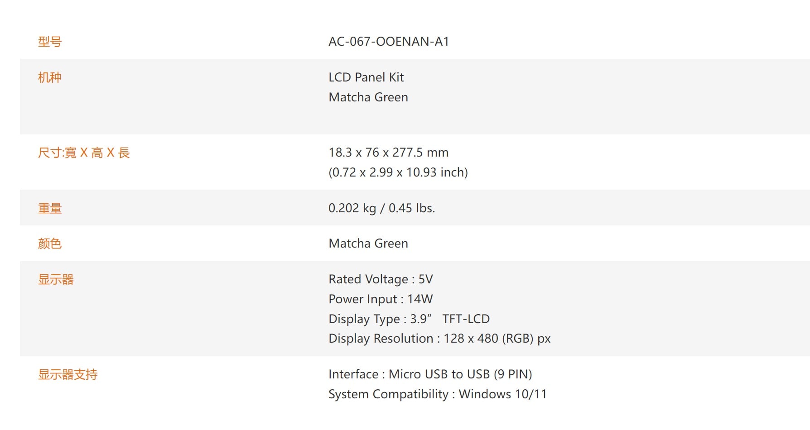Click the Matcha Green color value

368,244
